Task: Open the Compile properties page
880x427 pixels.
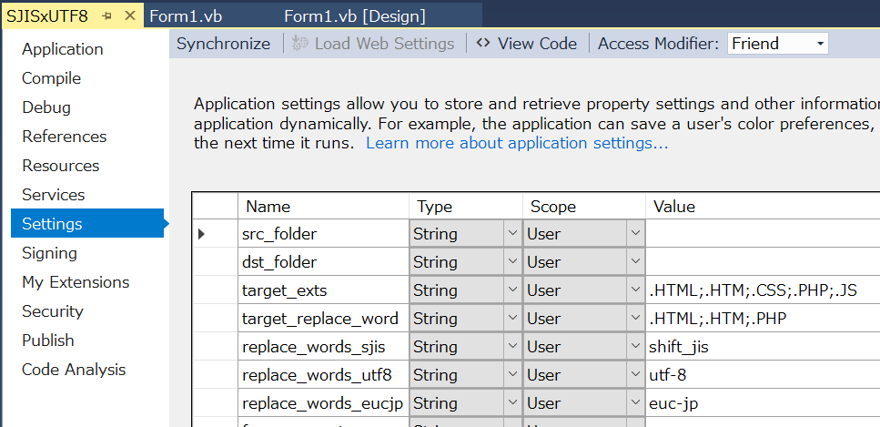Action: tap(51, 78)
